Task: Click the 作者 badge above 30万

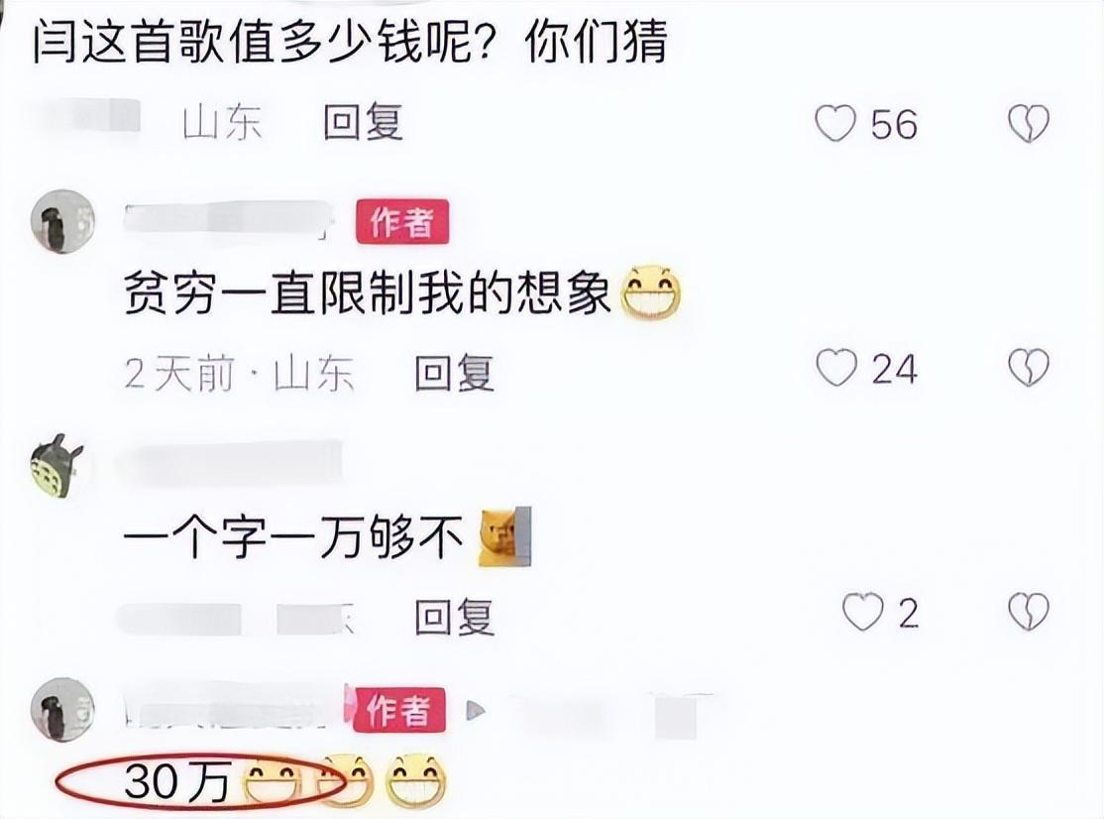Action: click(398, 710)
